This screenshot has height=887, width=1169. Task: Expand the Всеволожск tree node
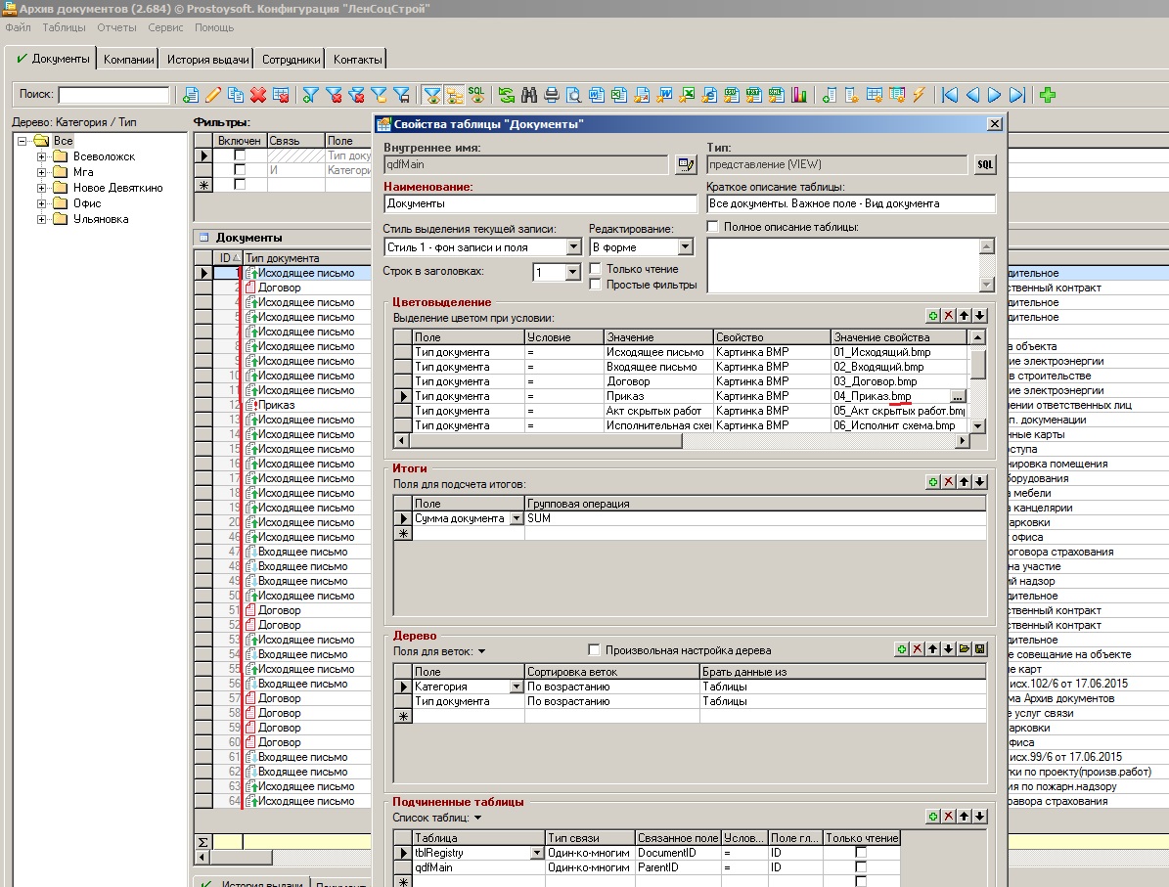(42, 156)
